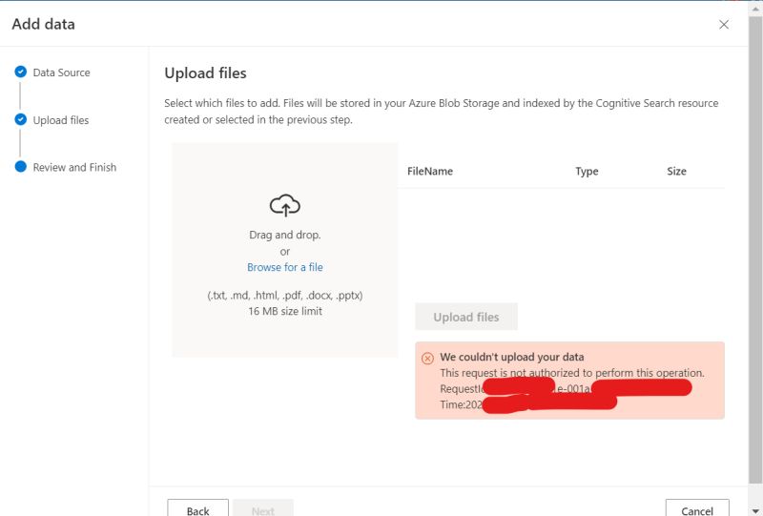Open Browse for a file link

point(284,267)
